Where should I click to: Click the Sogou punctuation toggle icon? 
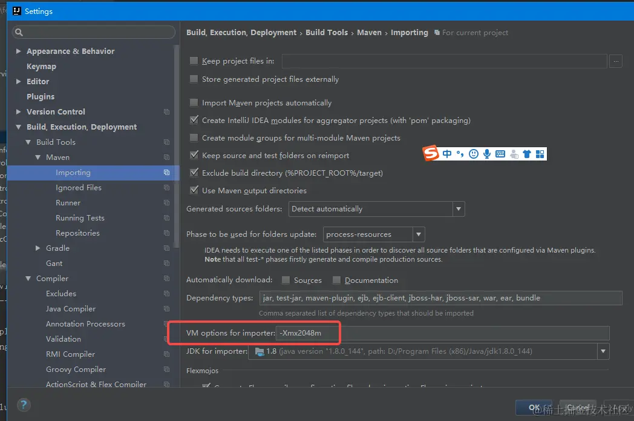460,154
